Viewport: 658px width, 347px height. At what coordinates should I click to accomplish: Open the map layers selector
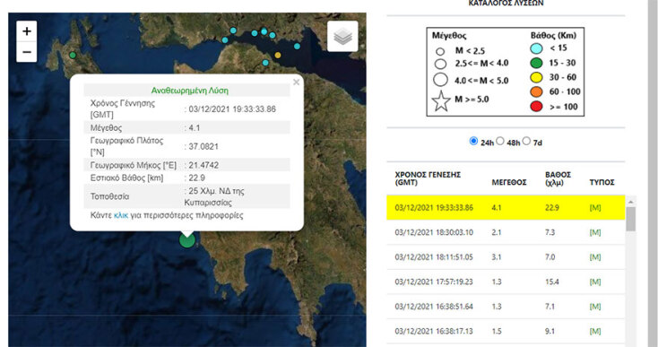pos(342,37)
